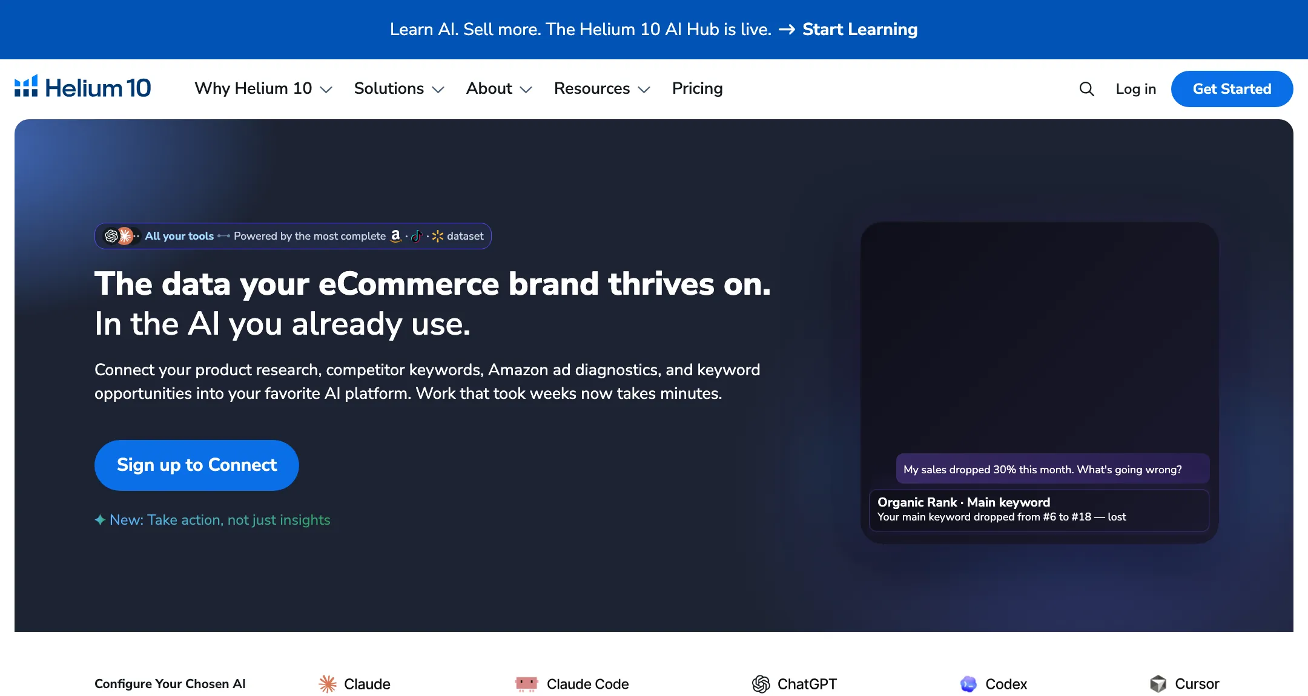Open the Pricing page
Viewport: 1308px width, 696px height.
point(697,88)
